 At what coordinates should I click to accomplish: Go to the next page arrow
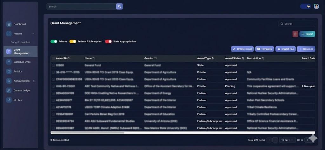tap(275, 140)
